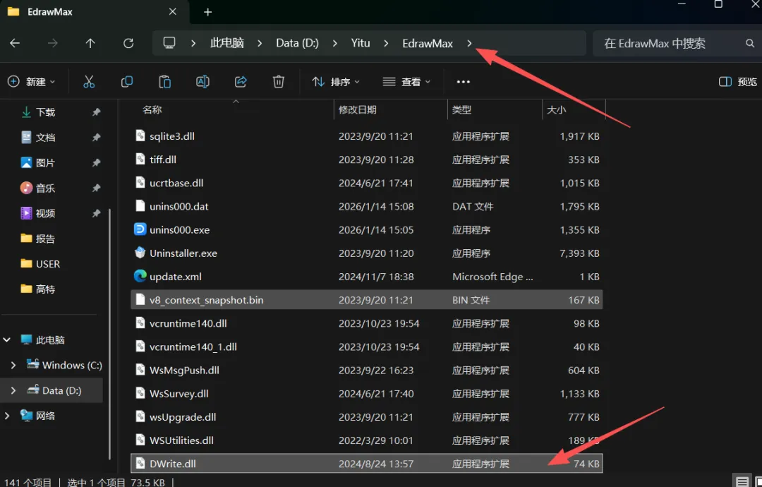Click the Cut scissors icon
Image resolution: width=762 pixels, height=487 pixels.
88,82
